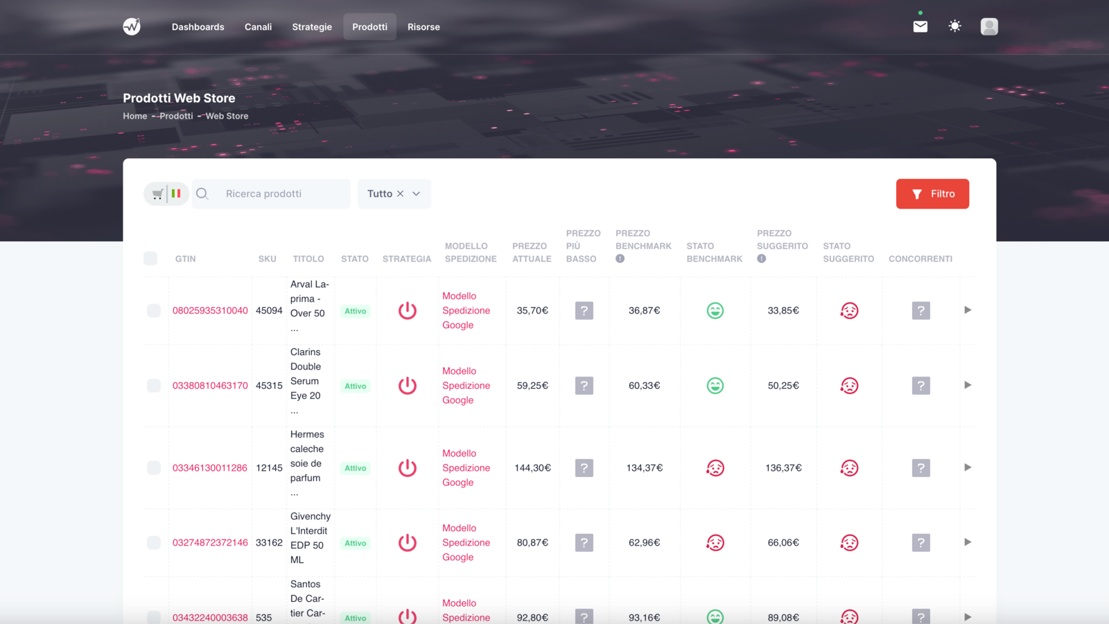Screen dimensions: 1109x624
Task: Toggle the light theme sun icon
Action: 954,26
